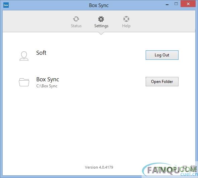Open the Box Sync folder
Viewport: 198px width, 178px height.
coord(162,82)
